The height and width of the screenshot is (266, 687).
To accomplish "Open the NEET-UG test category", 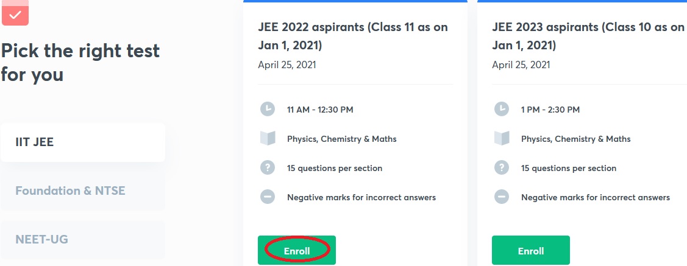I will point(83,239).
